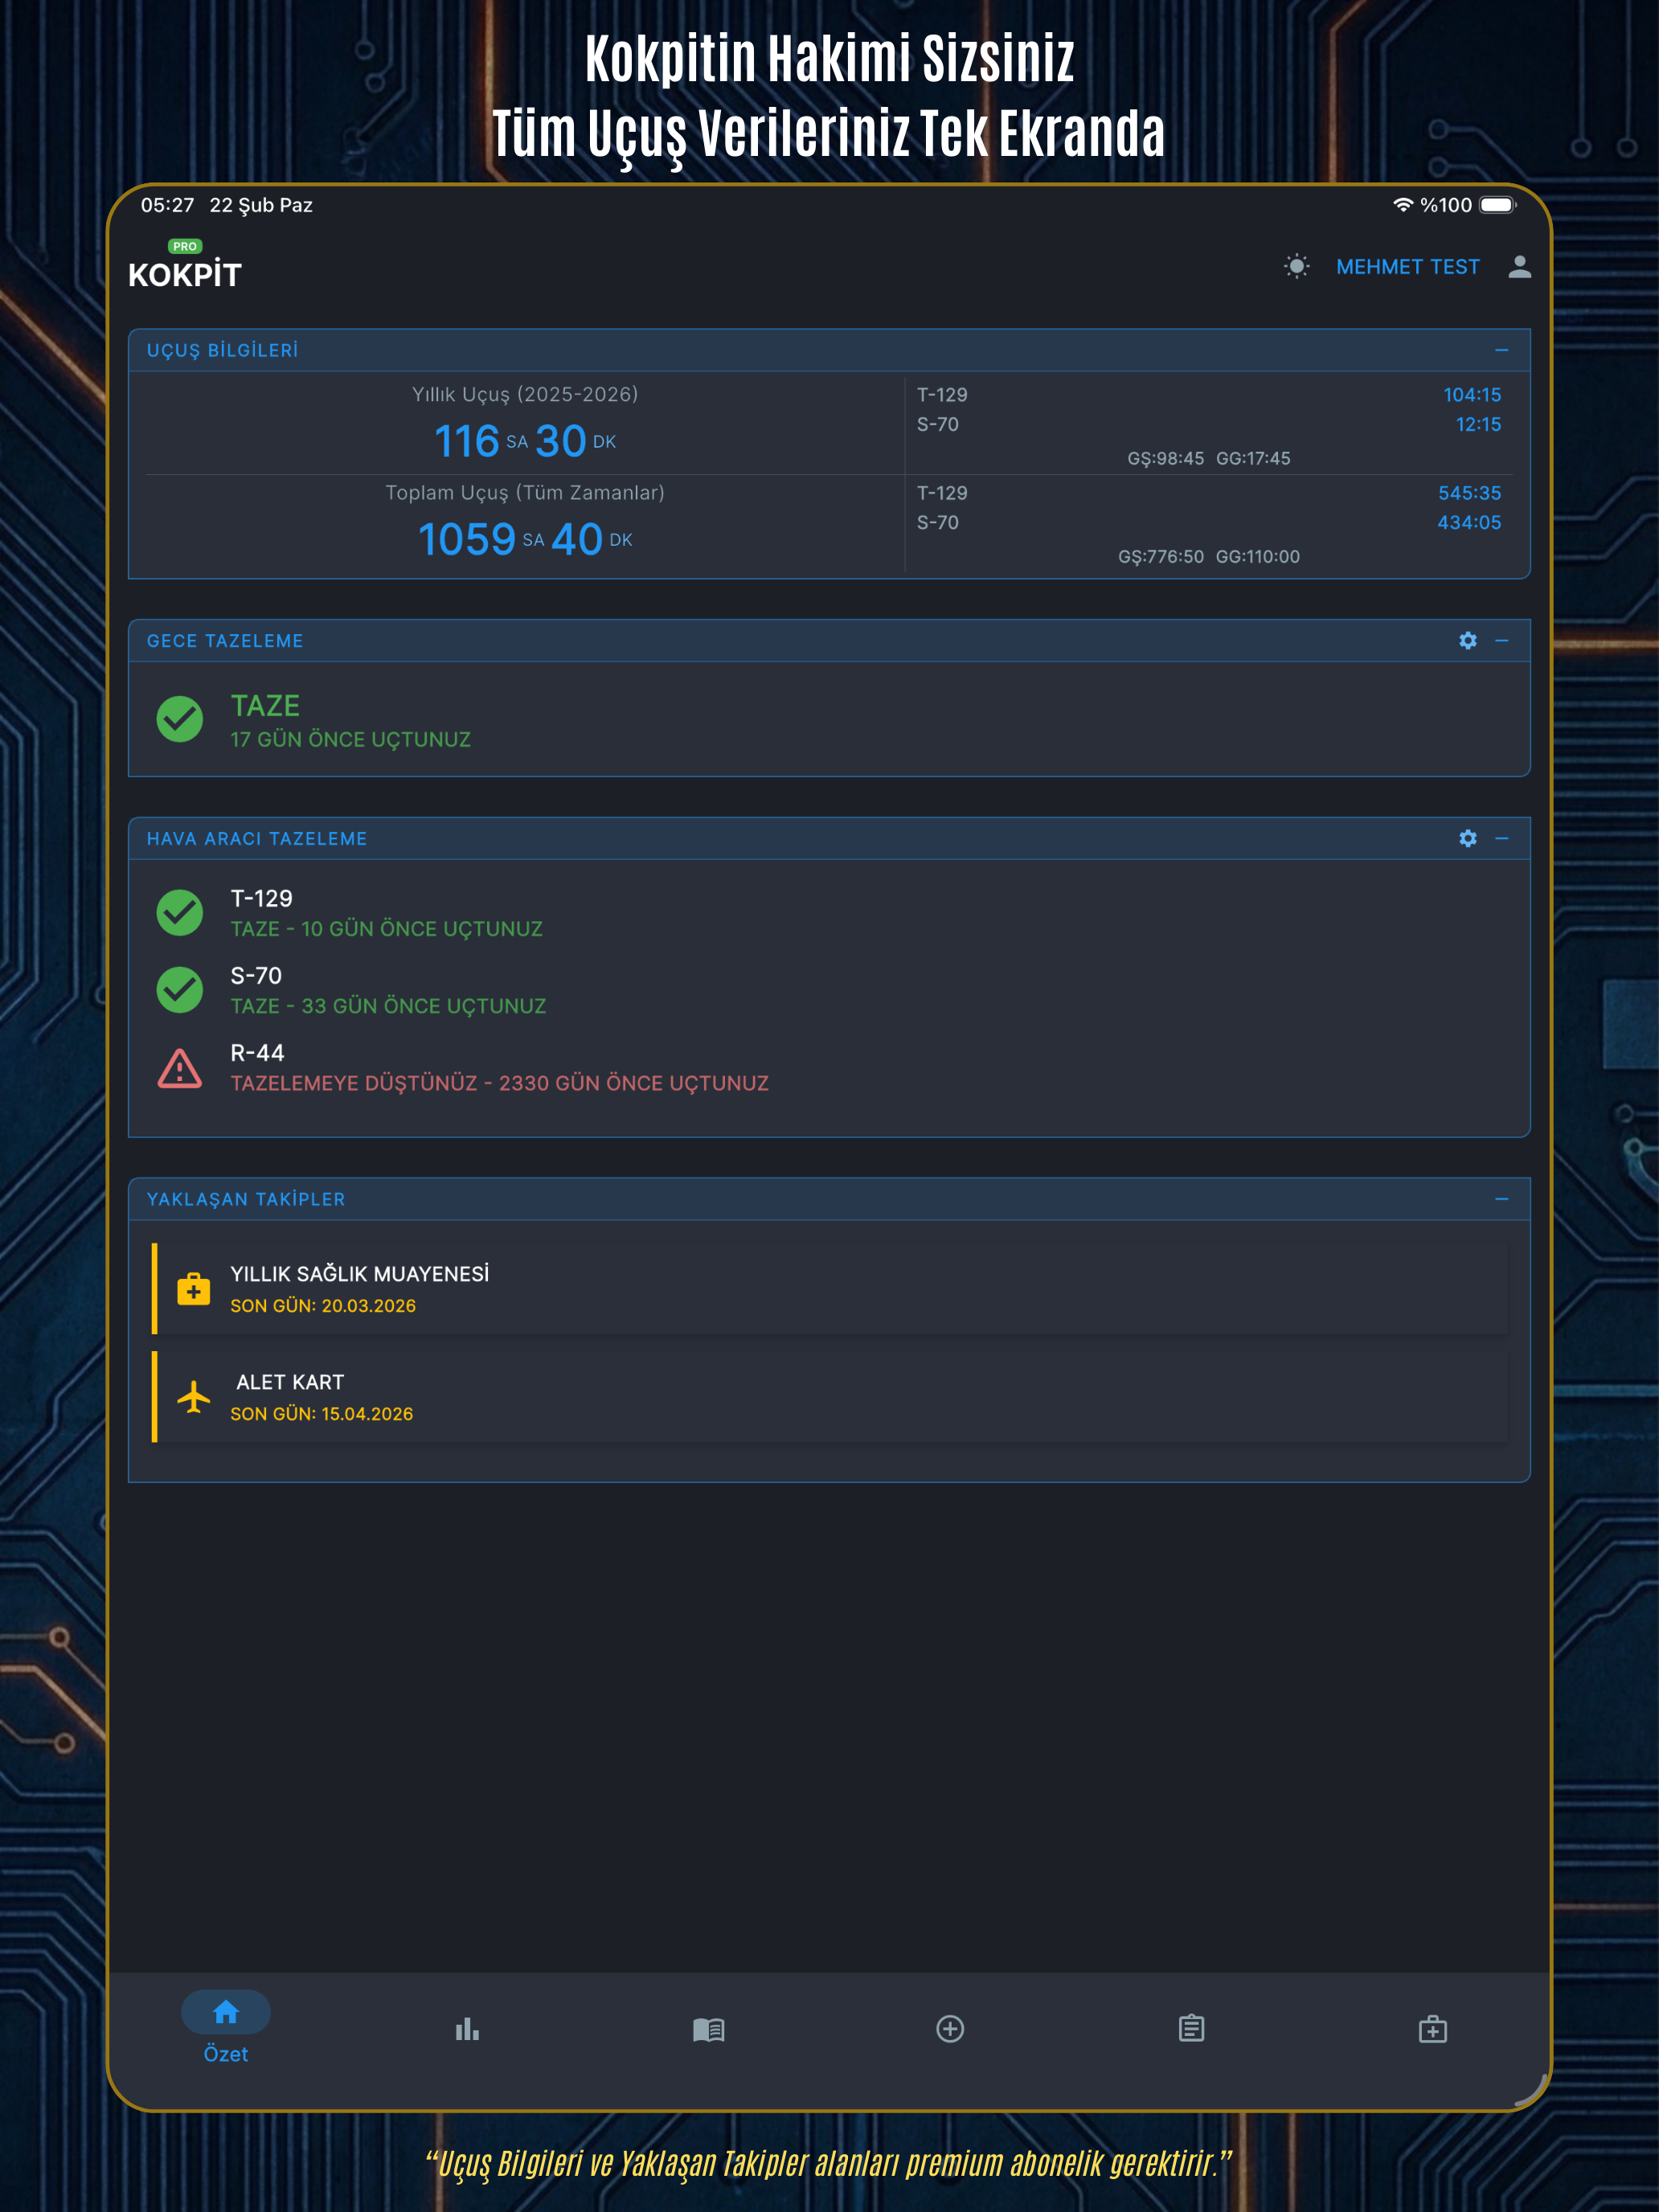This screenshot has width=1659, height=2212.
Task: Open the medical kit tab
Action: (1433, 2029)
